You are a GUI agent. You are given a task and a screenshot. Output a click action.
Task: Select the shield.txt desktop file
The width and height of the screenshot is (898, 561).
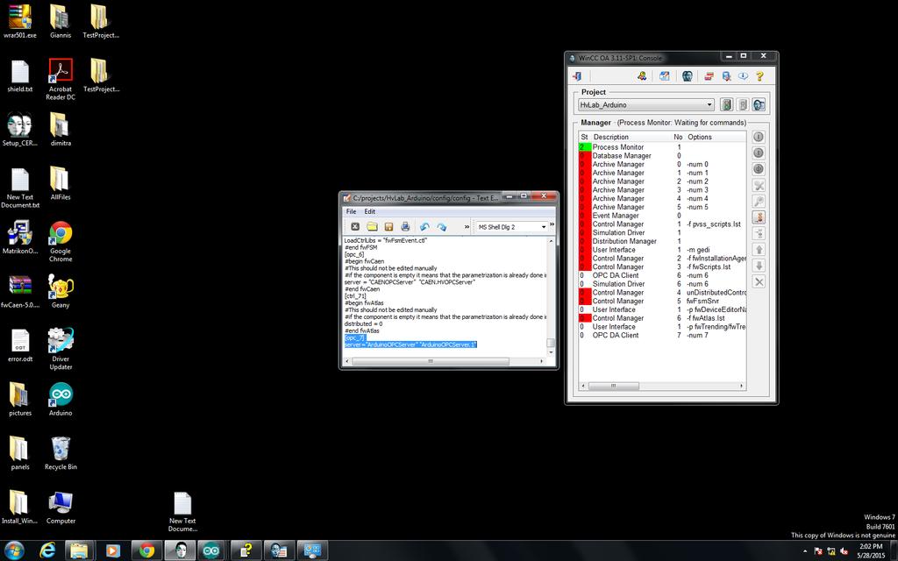click(20, 75)
